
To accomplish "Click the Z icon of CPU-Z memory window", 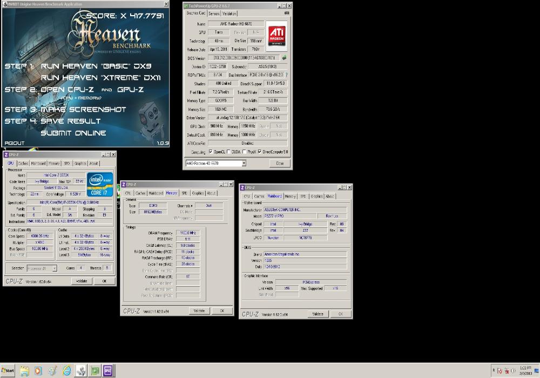I will point(124,184).
